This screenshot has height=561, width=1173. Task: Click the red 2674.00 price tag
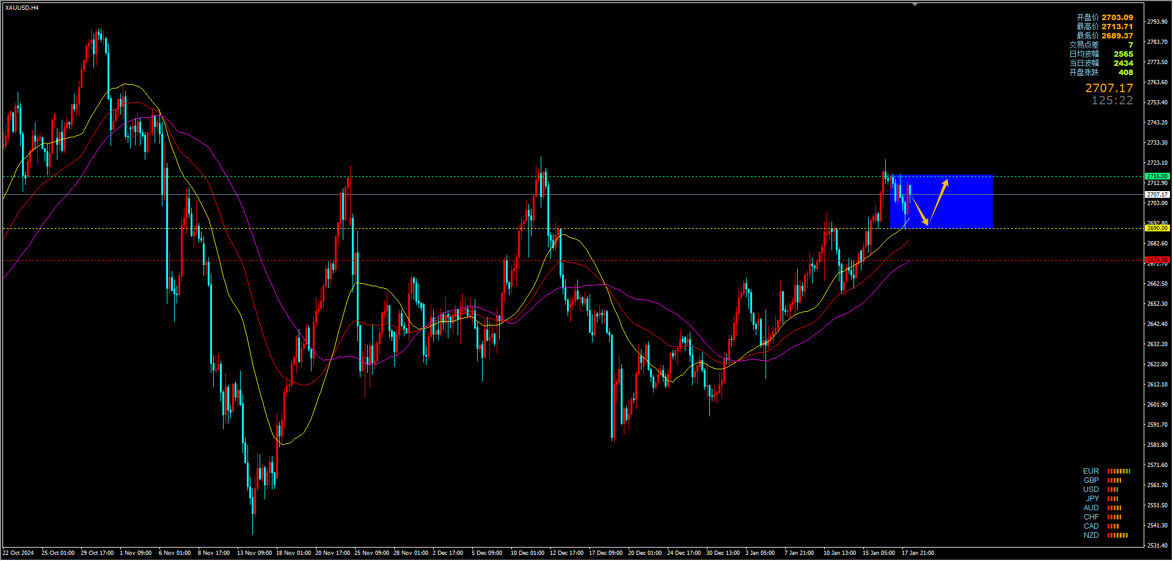point(1157,260)
